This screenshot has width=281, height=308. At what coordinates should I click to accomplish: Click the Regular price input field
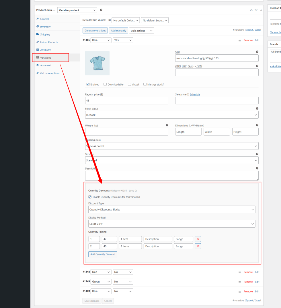[x=126, y=101]
